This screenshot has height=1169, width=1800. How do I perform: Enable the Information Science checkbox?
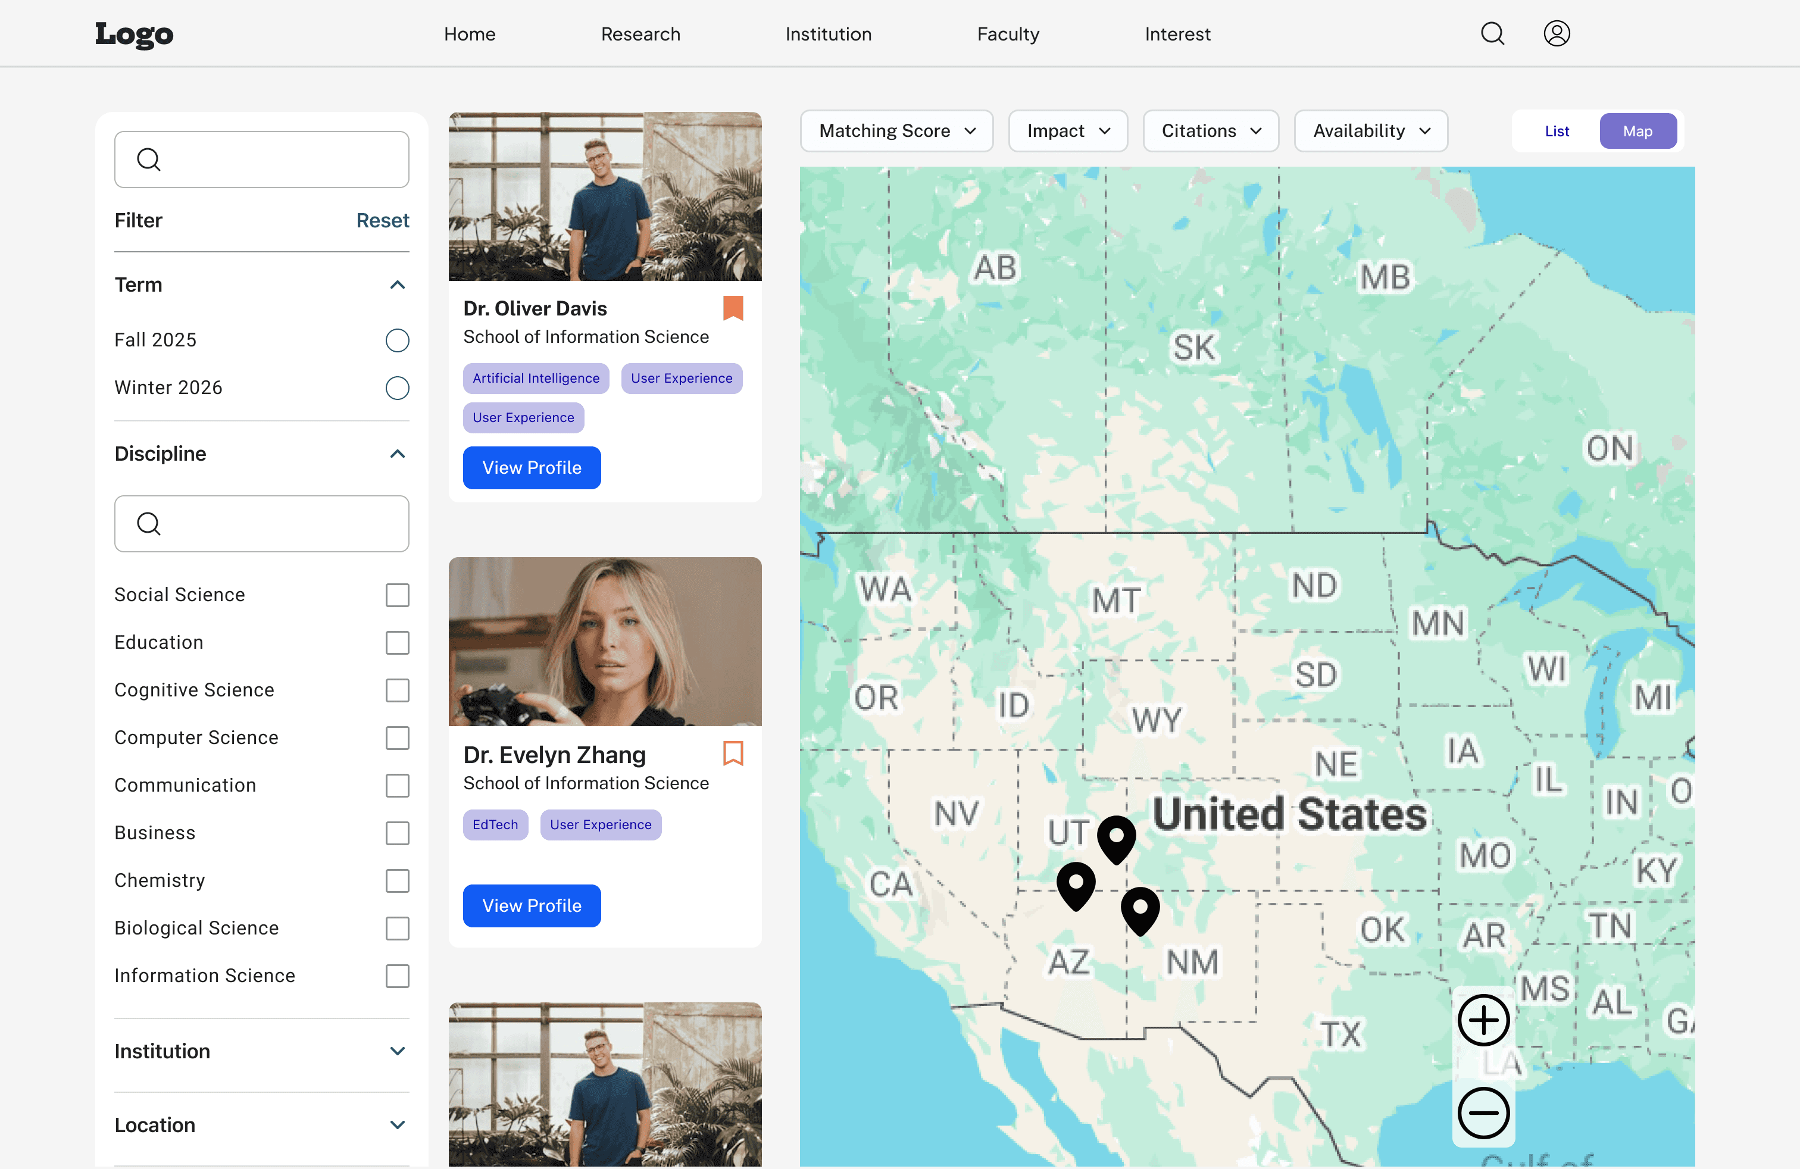click(397, 976)
